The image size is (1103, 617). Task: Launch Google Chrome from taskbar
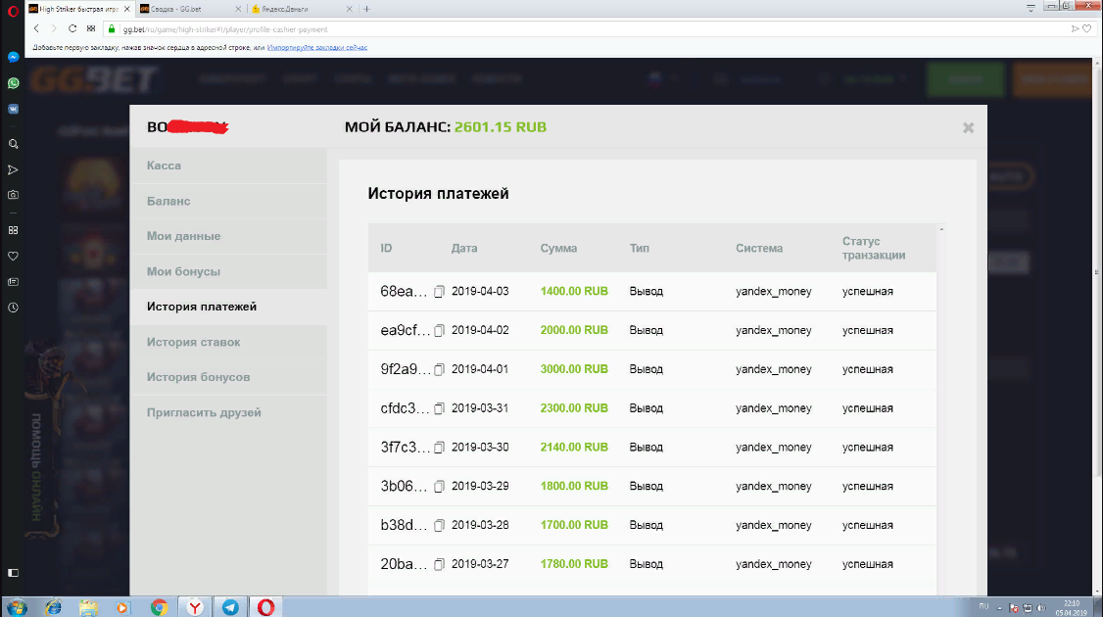coord(159,607)
